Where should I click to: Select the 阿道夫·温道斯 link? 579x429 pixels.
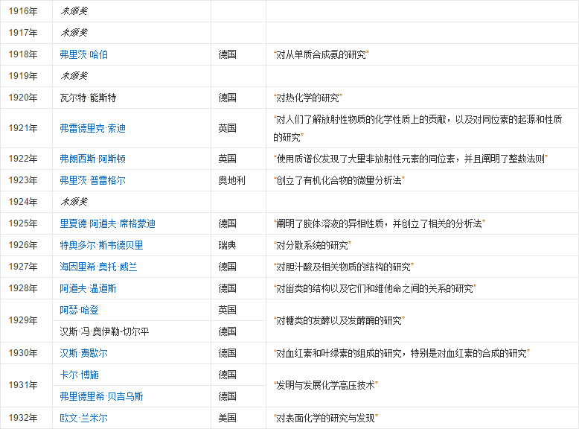pyautogui.click(x=88, y=288)
